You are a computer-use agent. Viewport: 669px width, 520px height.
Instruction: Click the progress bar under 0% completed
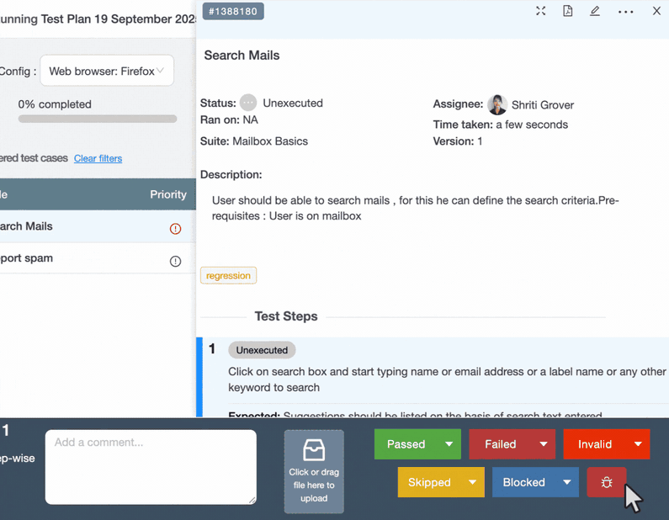98,119
